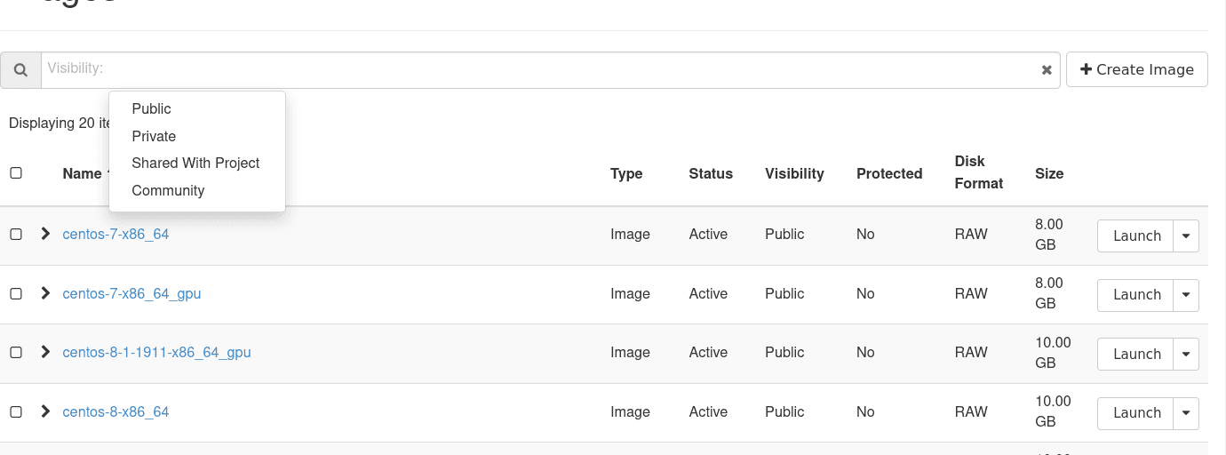This screenshot has width=1226, height=455.
Task: Expand details chevron for centos-7-x86_64
Action: (45, 234)
